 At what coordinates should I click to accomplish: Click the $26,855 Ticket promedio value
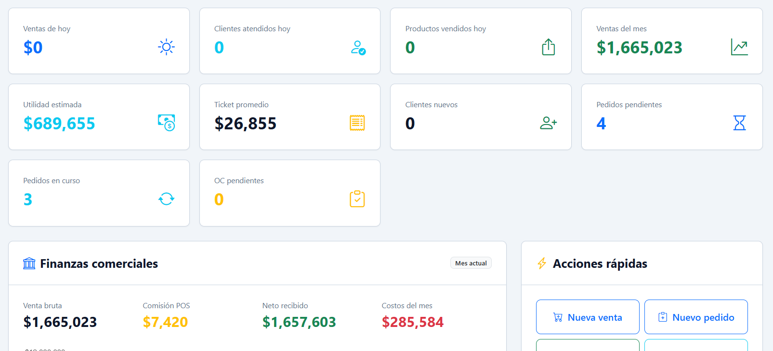[x=245, y=124]
